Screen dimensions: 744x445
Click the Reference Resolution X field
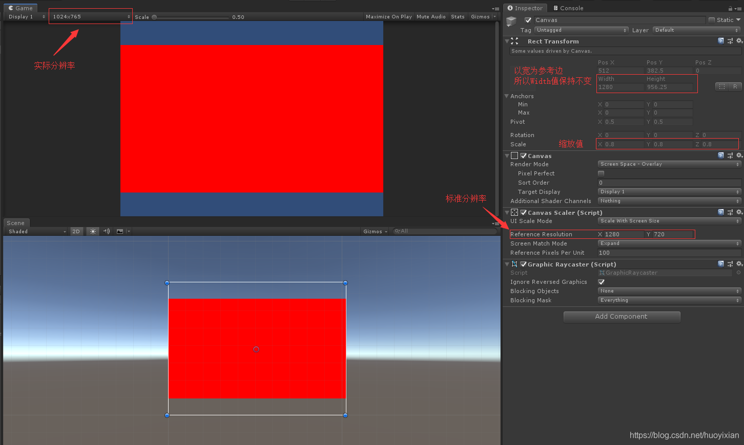point(623,234)
